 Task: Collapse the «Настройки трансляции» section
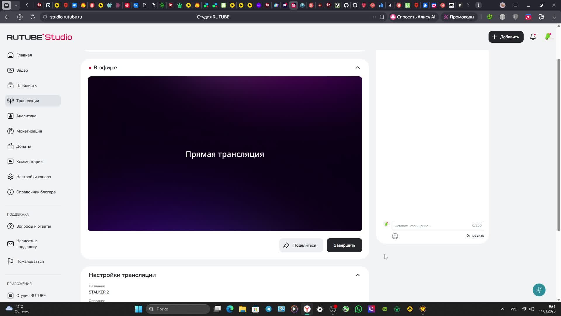point(357,275)
